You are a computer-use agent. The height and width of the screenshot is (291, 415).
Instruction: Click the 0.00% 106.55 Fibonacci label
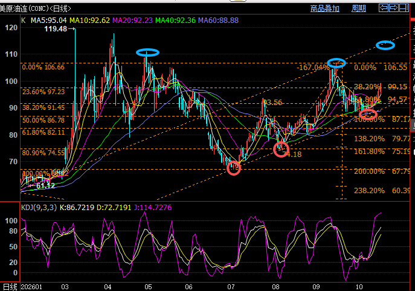point(381,68)
